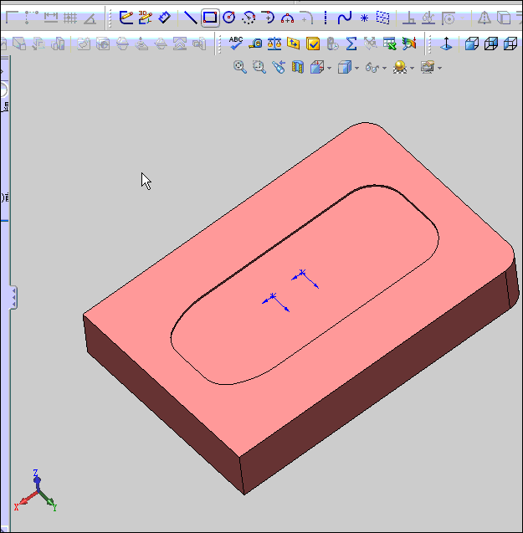The image size is (523, 533).
Task: Select the upper blue sketch relation symbol
Action: tap(305, 279)
